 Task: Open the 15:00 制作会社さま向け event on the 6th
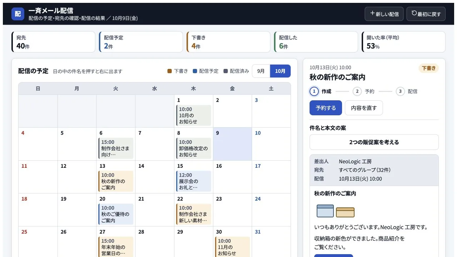point(116,148)
